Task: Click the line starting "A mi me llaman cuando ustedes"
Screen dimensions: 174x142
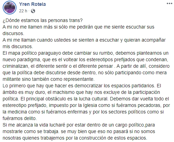Action: 84,40
